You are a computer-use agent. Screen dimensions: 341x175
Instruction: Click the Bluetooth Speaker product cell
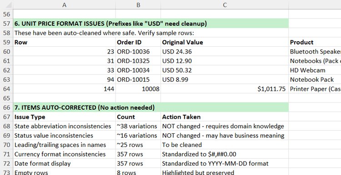[315, 52]
